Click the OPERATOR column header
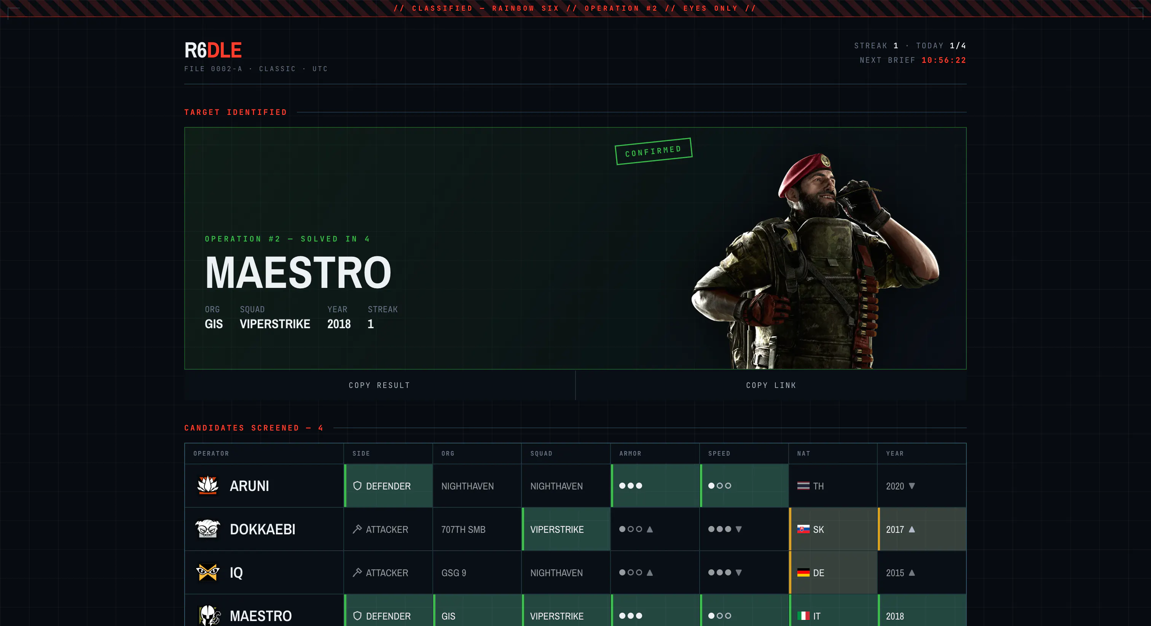The width and height of the screenshot is (1151, 626). tap(211, 453)
